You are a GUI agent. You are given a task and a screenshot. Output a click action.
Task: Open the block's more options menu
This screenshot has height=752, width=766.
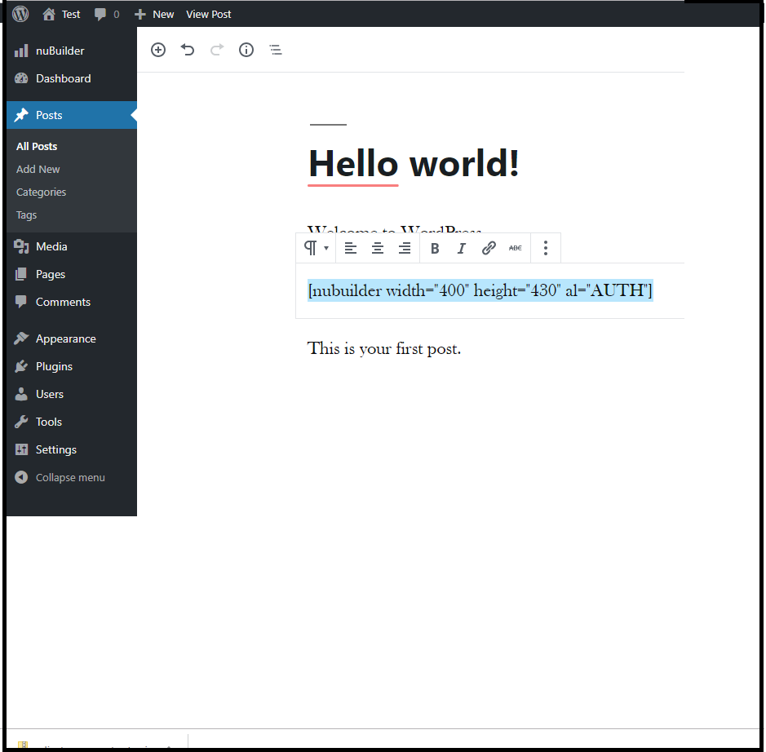546,249
